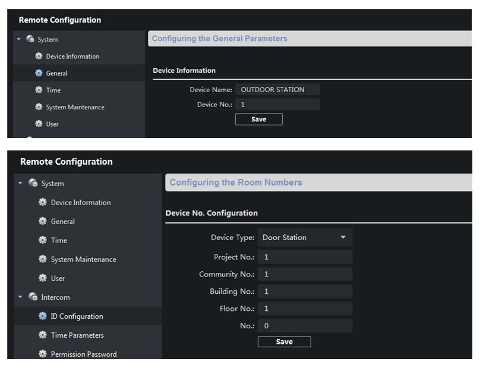The width and height of the screenshot is (486, 374).
Task: Click the gear icon beside General in top panel
Action: [x=39, y=73]
